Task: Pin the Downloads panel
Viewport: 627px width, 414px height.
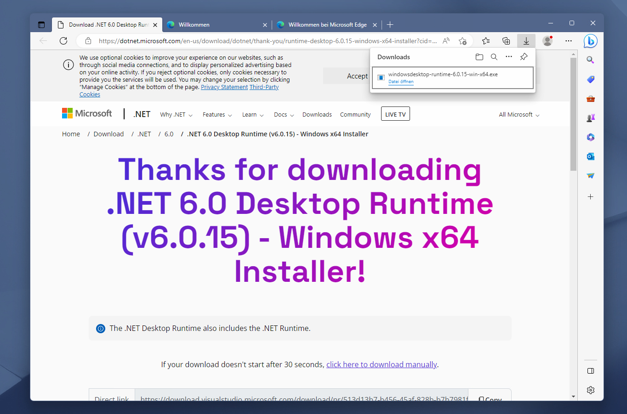Action: pos(524,57)
